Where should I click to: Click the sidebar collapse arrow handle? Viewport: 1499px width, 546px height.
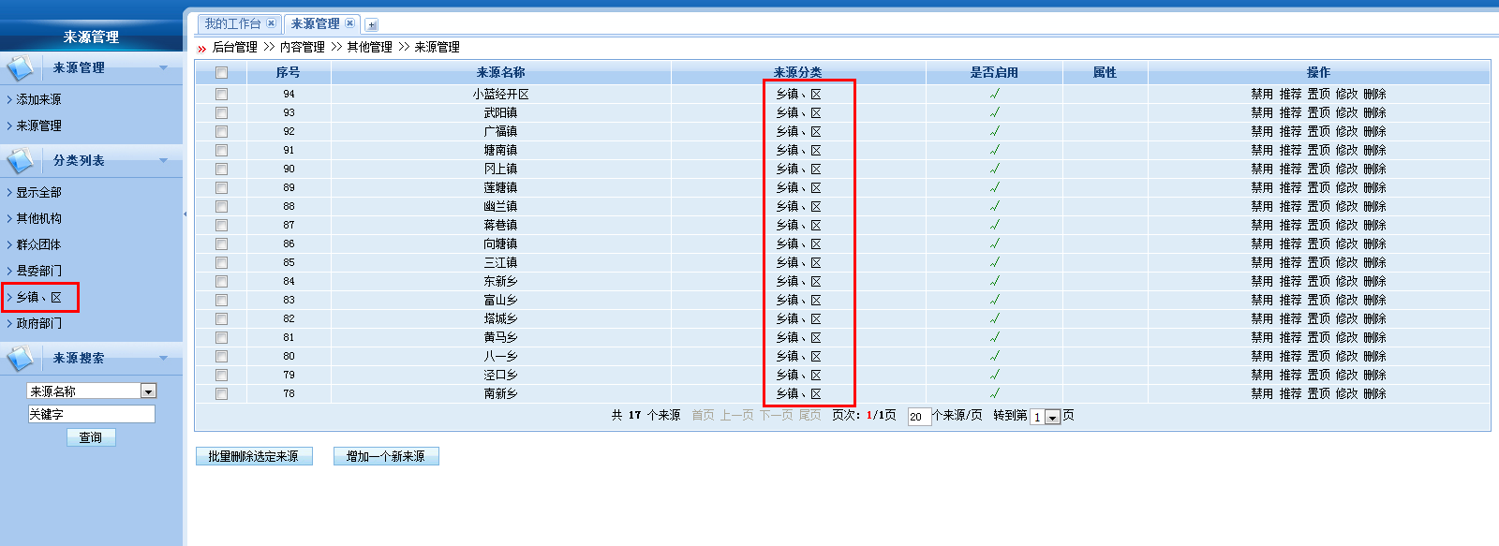point(186,214)
